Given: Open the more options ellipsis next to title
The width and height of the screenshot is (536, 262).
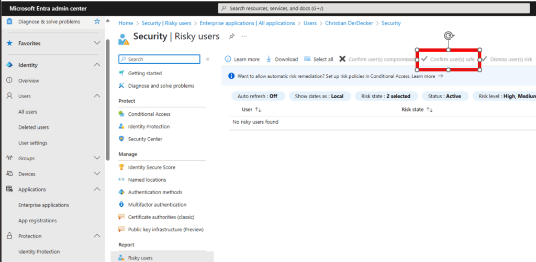Looking at the screenshot, I should click(x=244, y=36).
